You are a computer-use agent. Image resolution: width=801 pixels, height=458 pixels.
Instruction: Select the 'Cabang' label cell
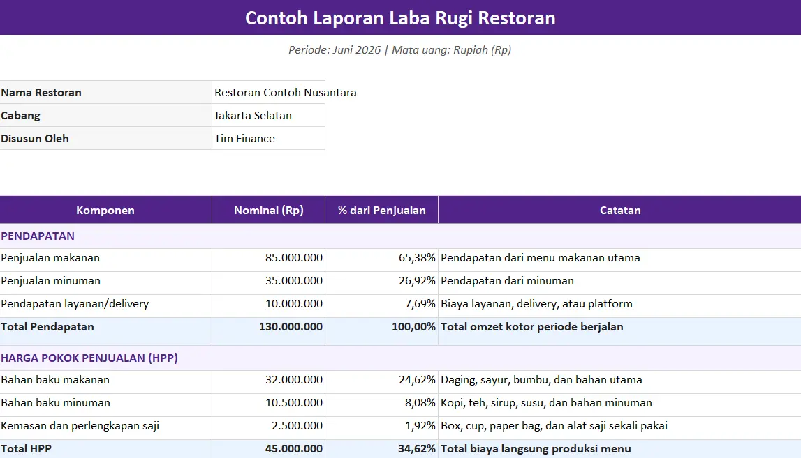105,115
